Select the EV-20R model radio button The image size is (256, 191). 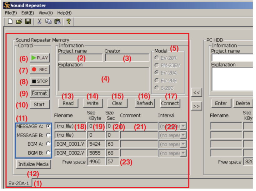coord(157,58)
